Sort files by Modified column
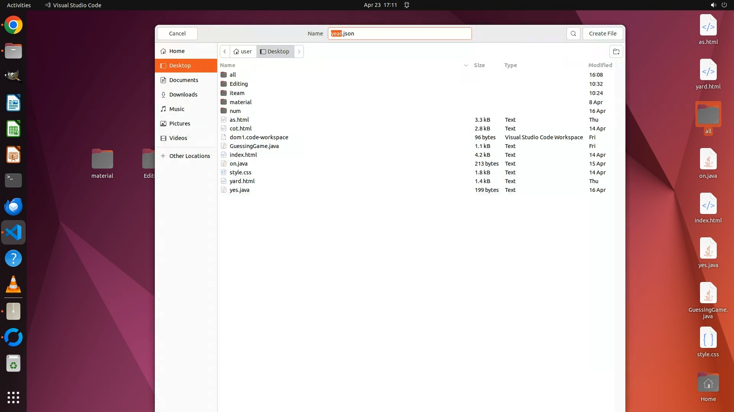This screenshot has height=412, width=734. tap(600, 65)
